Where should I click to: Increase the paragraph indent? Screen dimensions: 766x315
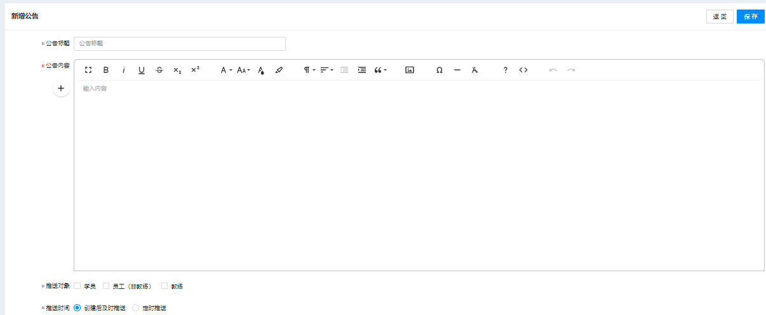click(362, 70)
